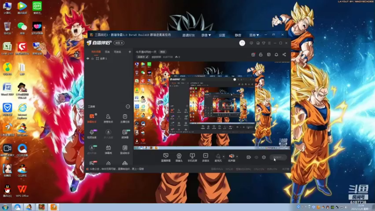Image resolution: width=375 pixels, height=211 pixels.
Task: Click the 直播伴侣 taskbar icon
Action: coord(53,207)
